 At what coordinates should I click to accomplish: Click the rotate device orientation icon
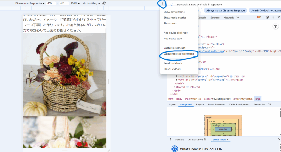pyautogui.click(x=104, y=4)
